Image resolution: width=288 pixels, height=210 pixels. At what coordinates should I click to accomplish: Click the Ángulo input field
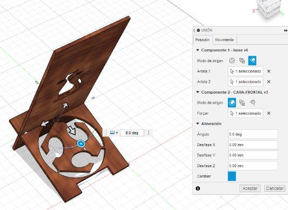click(253, 134)
